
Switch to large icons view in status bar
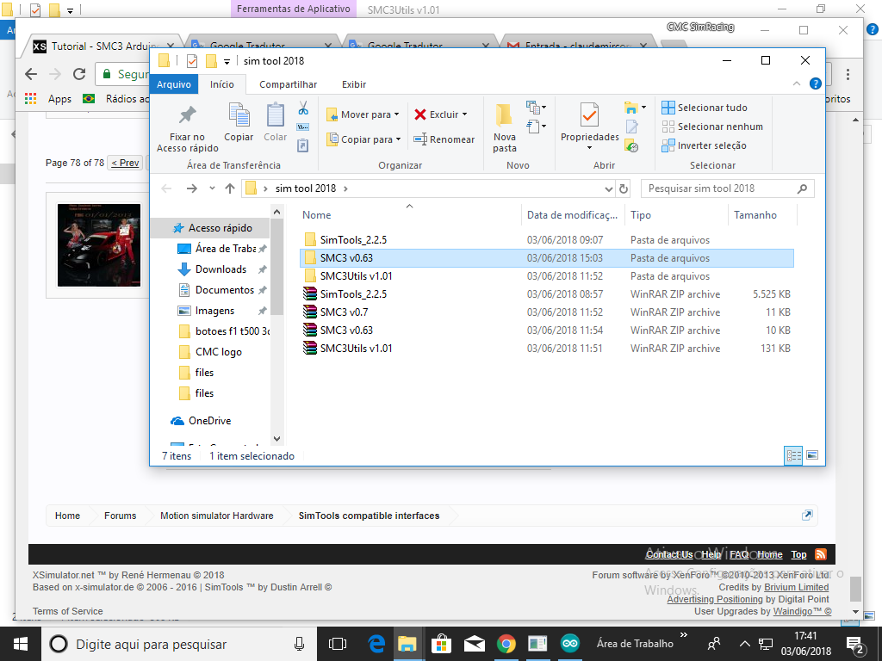[811, 455]
